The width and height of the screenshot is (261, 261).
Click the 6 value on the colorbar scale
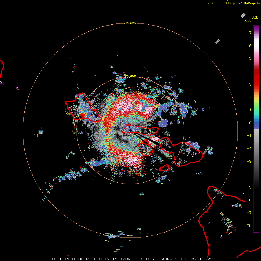tap(250, 46)
